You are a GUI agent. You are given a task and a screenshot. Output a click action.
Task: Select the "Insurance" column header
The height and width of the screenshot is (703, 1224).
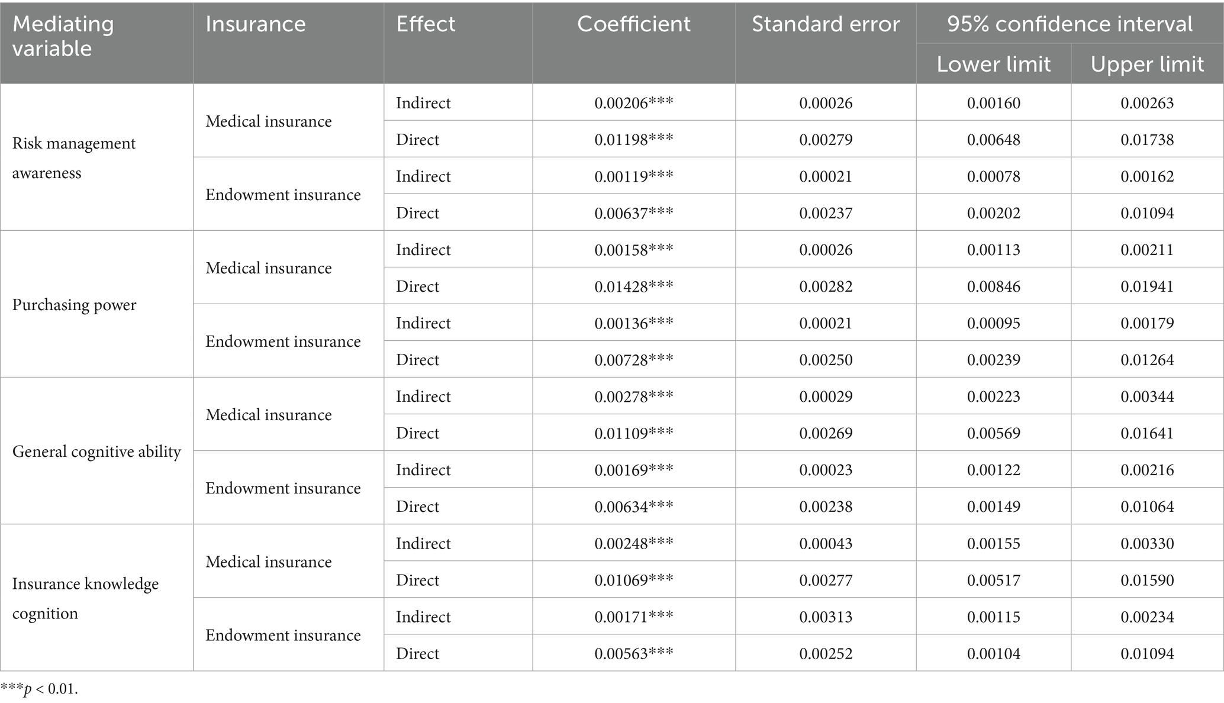pos(255,24)
